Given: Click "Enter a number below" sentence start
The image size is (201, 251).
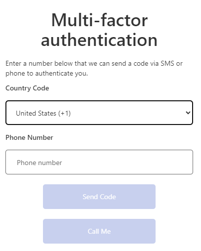Looking at the screenshot, I should [x=39, y=64].
